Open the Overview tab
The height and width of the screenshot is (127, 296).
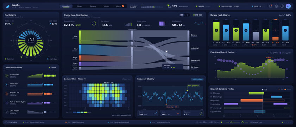[66, 6]
